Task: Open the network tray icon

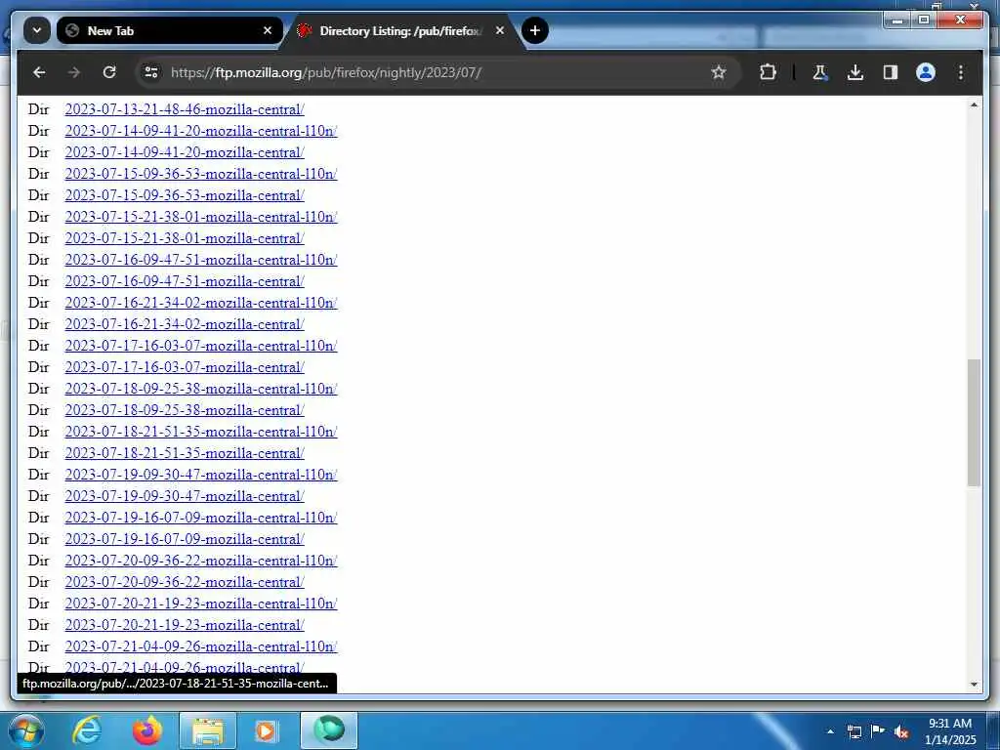Action: (x=854, y=732)
